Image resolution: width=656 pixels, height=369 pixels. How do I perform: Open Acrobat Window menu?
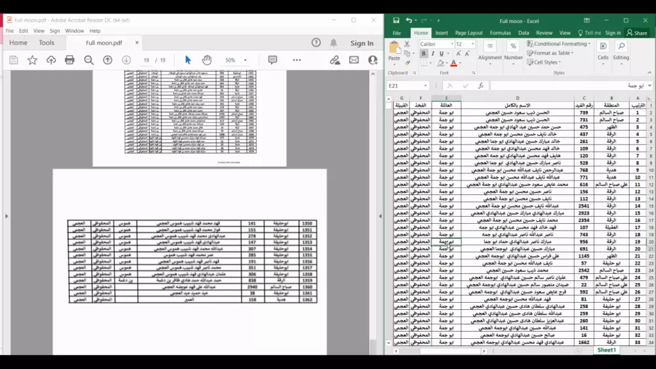point(75,31)
